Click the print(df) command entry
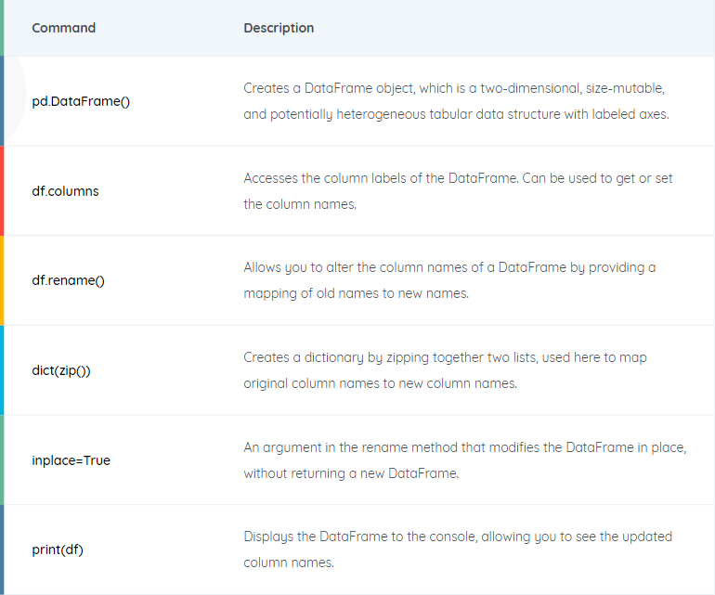 (x=58, y=550)
